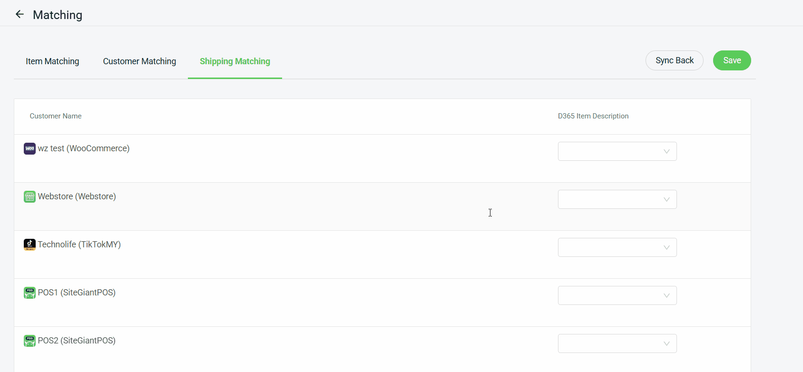The image size is (803, 372).
Task: Open the wz test D365 item dropdown
Action: click(x=617, y=151)
